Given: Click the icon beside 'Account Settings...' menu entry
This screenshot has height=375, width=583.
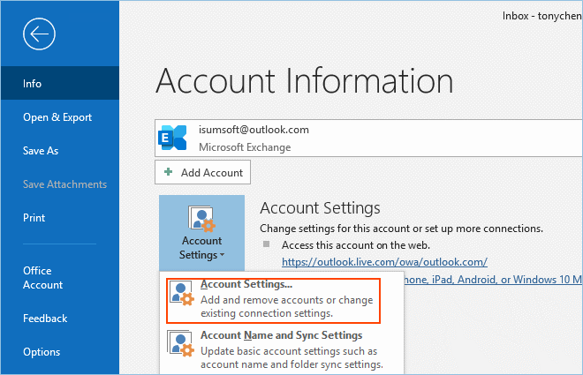Looking at the screenshot, I should pyautogui.click(x=182, y=299).
